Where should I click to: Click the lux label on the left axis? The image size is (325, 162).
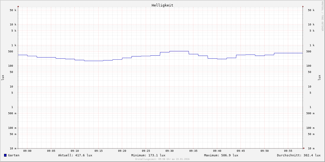tap(3, 77)
